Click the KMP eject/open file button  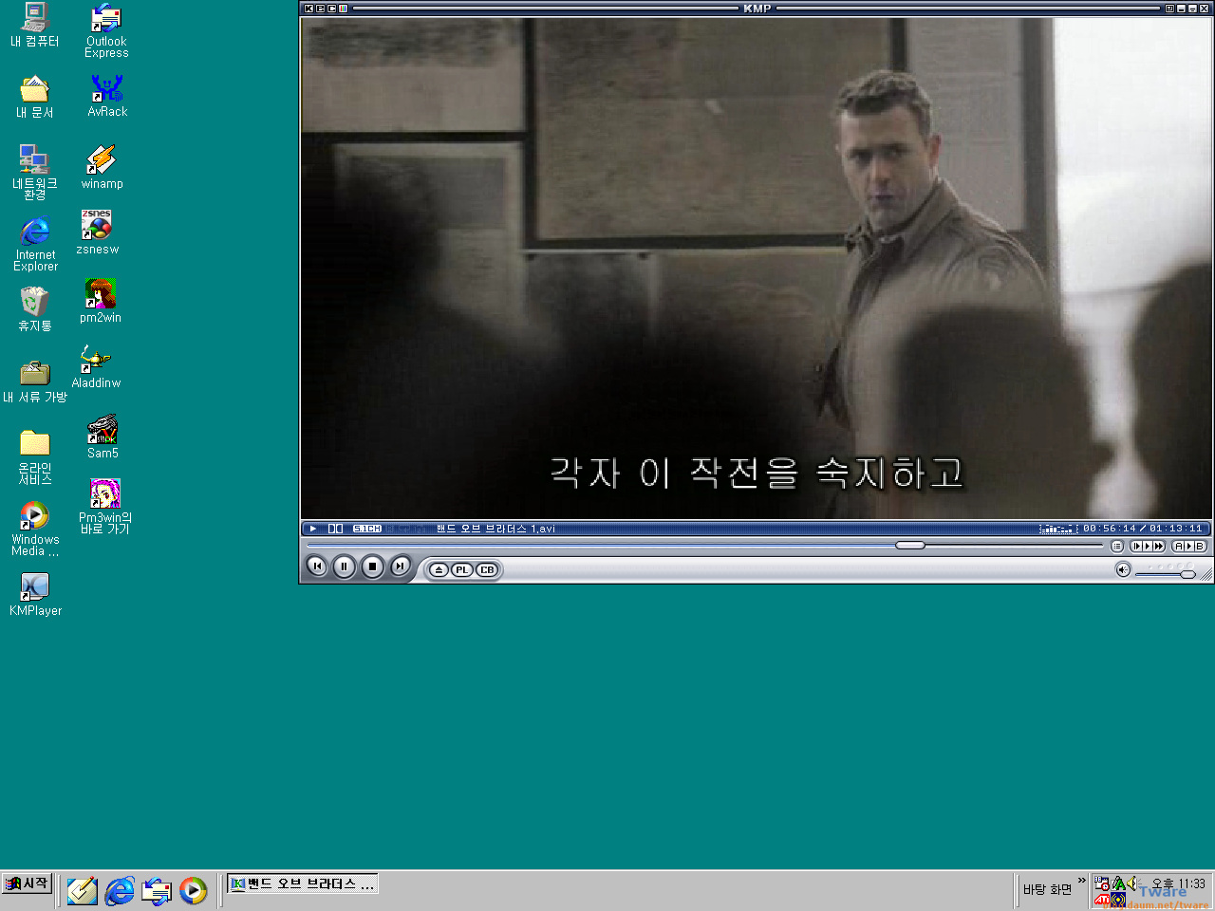click(439, 570)
